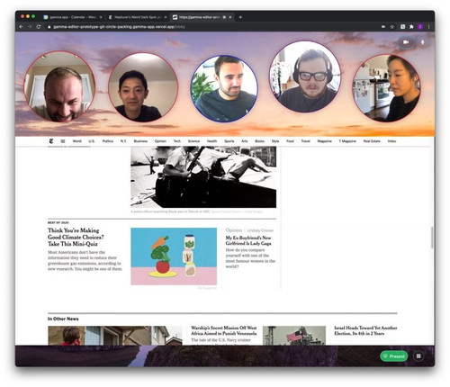This screenshot has height=387, width=450.
Task: Open My Ex-Boyfriend's New Girlfriend Is Lady Gaga
Action: point(248,240)
